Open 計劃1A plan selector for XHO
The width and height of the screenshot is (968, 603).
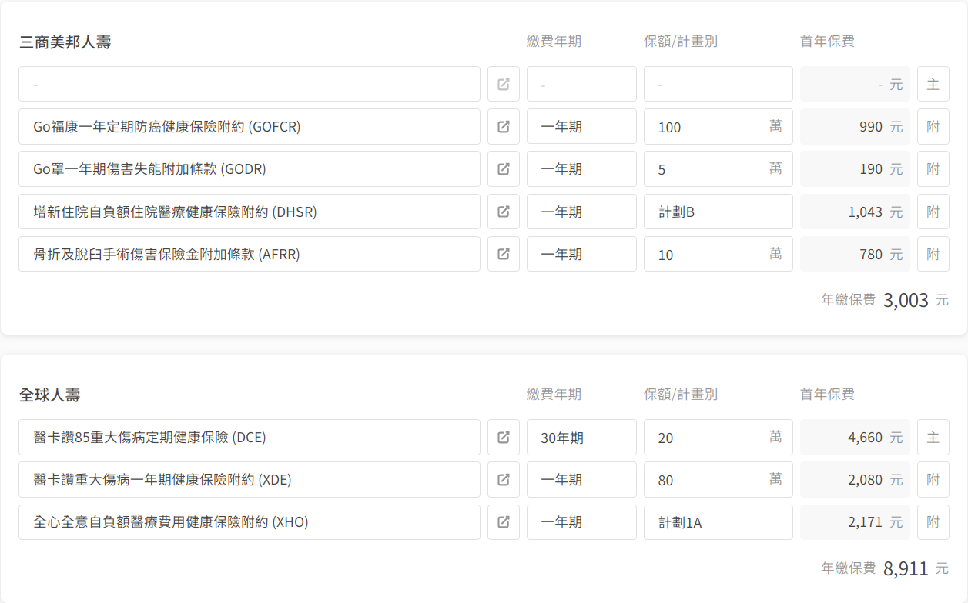[718, 522]
